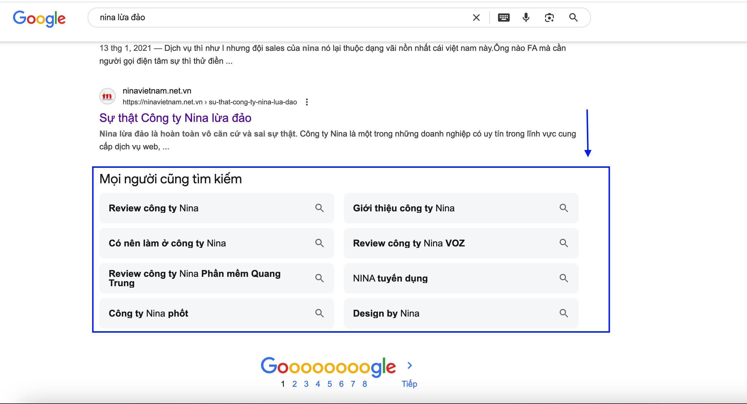Viewport: 747px width, 404px height.
Task: Click the next-page chevron arrow beside Goooogle
Action: (x=410, y=365)
